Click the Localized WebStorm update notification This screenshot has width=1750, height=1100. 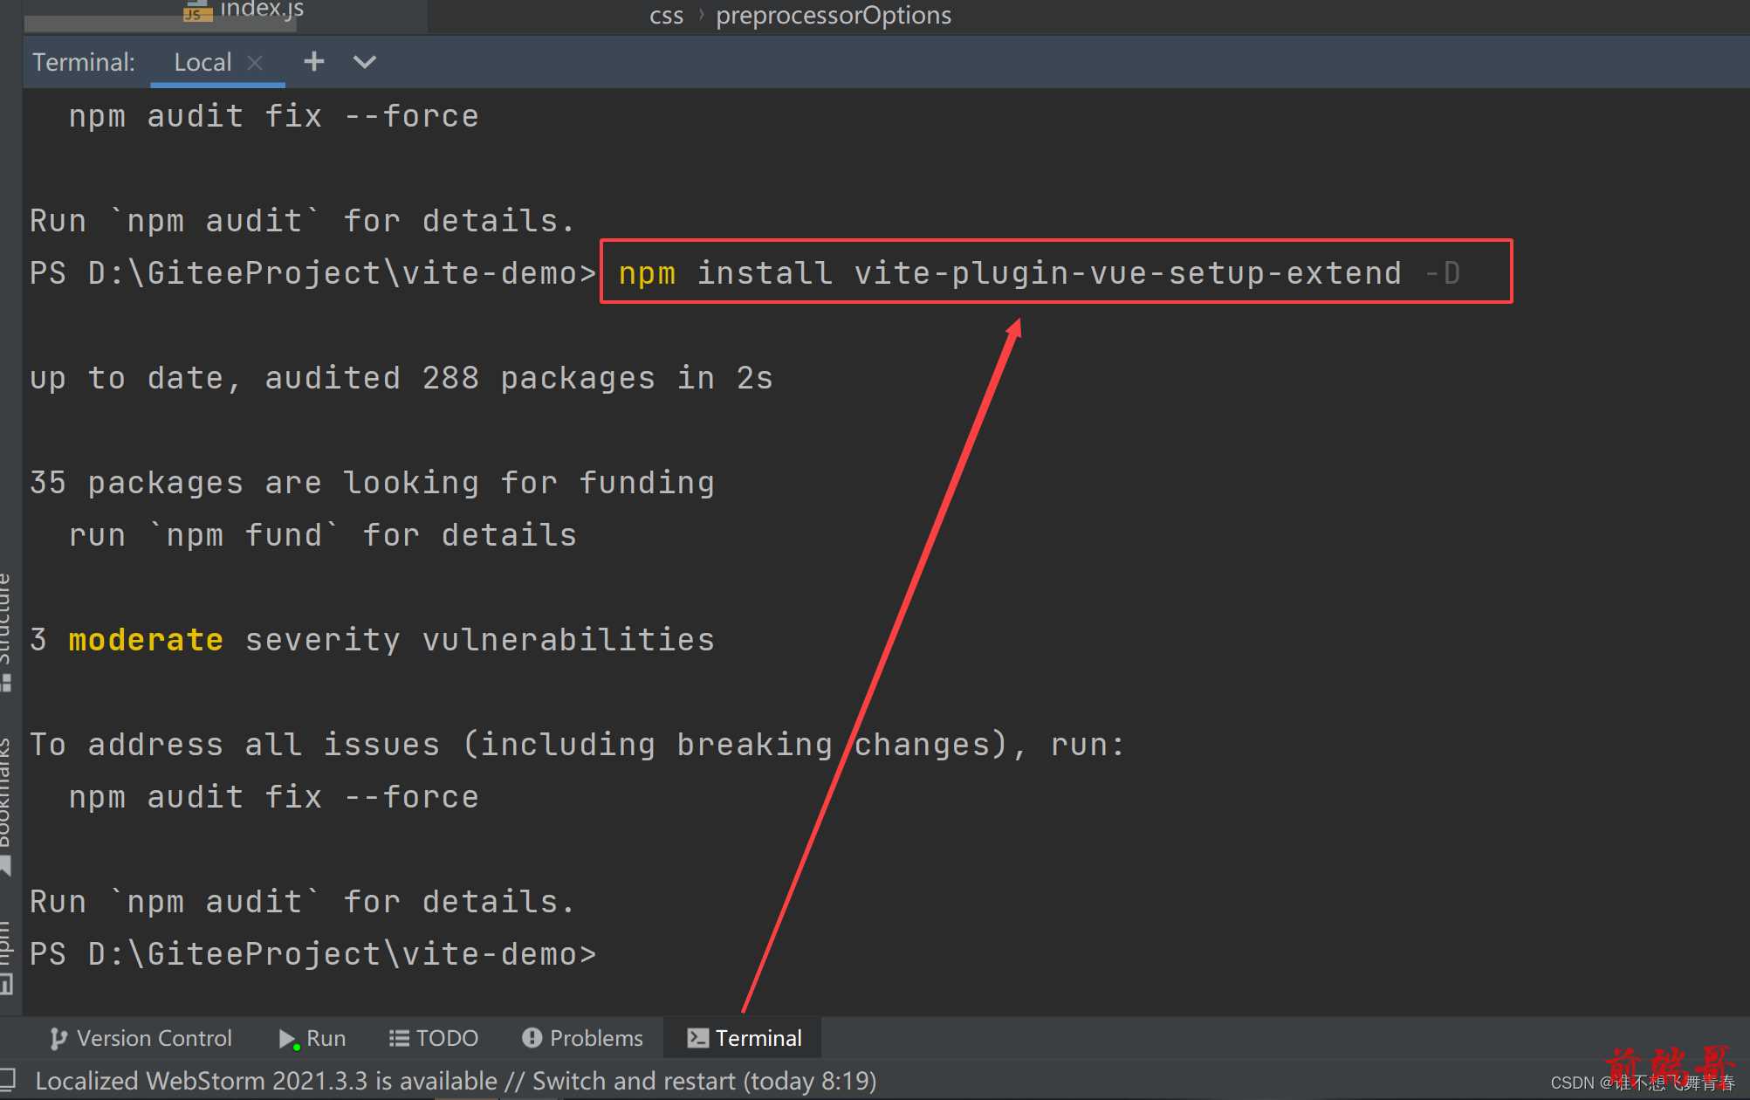coord(456,1081)
